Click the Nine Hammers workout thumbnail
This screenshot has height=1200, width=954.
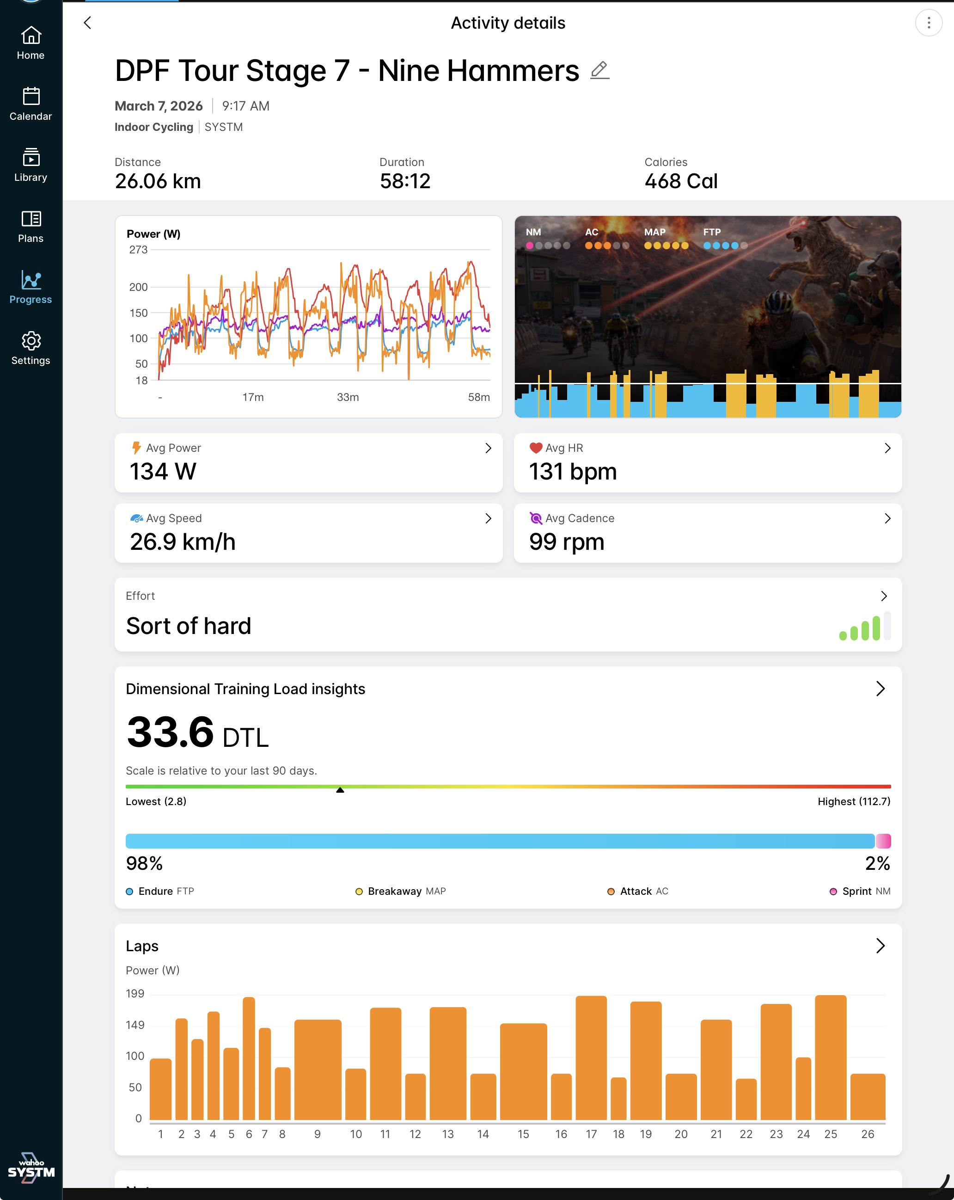(708, 316)
